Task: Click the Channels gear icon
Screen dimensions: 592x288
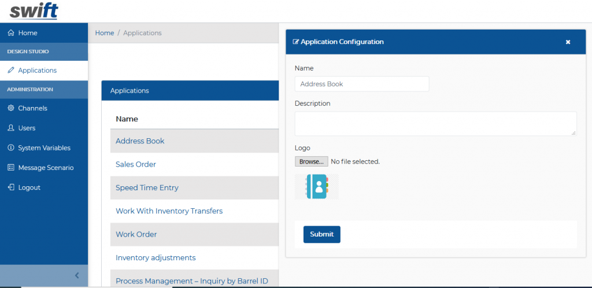Action: pos(10,108)
